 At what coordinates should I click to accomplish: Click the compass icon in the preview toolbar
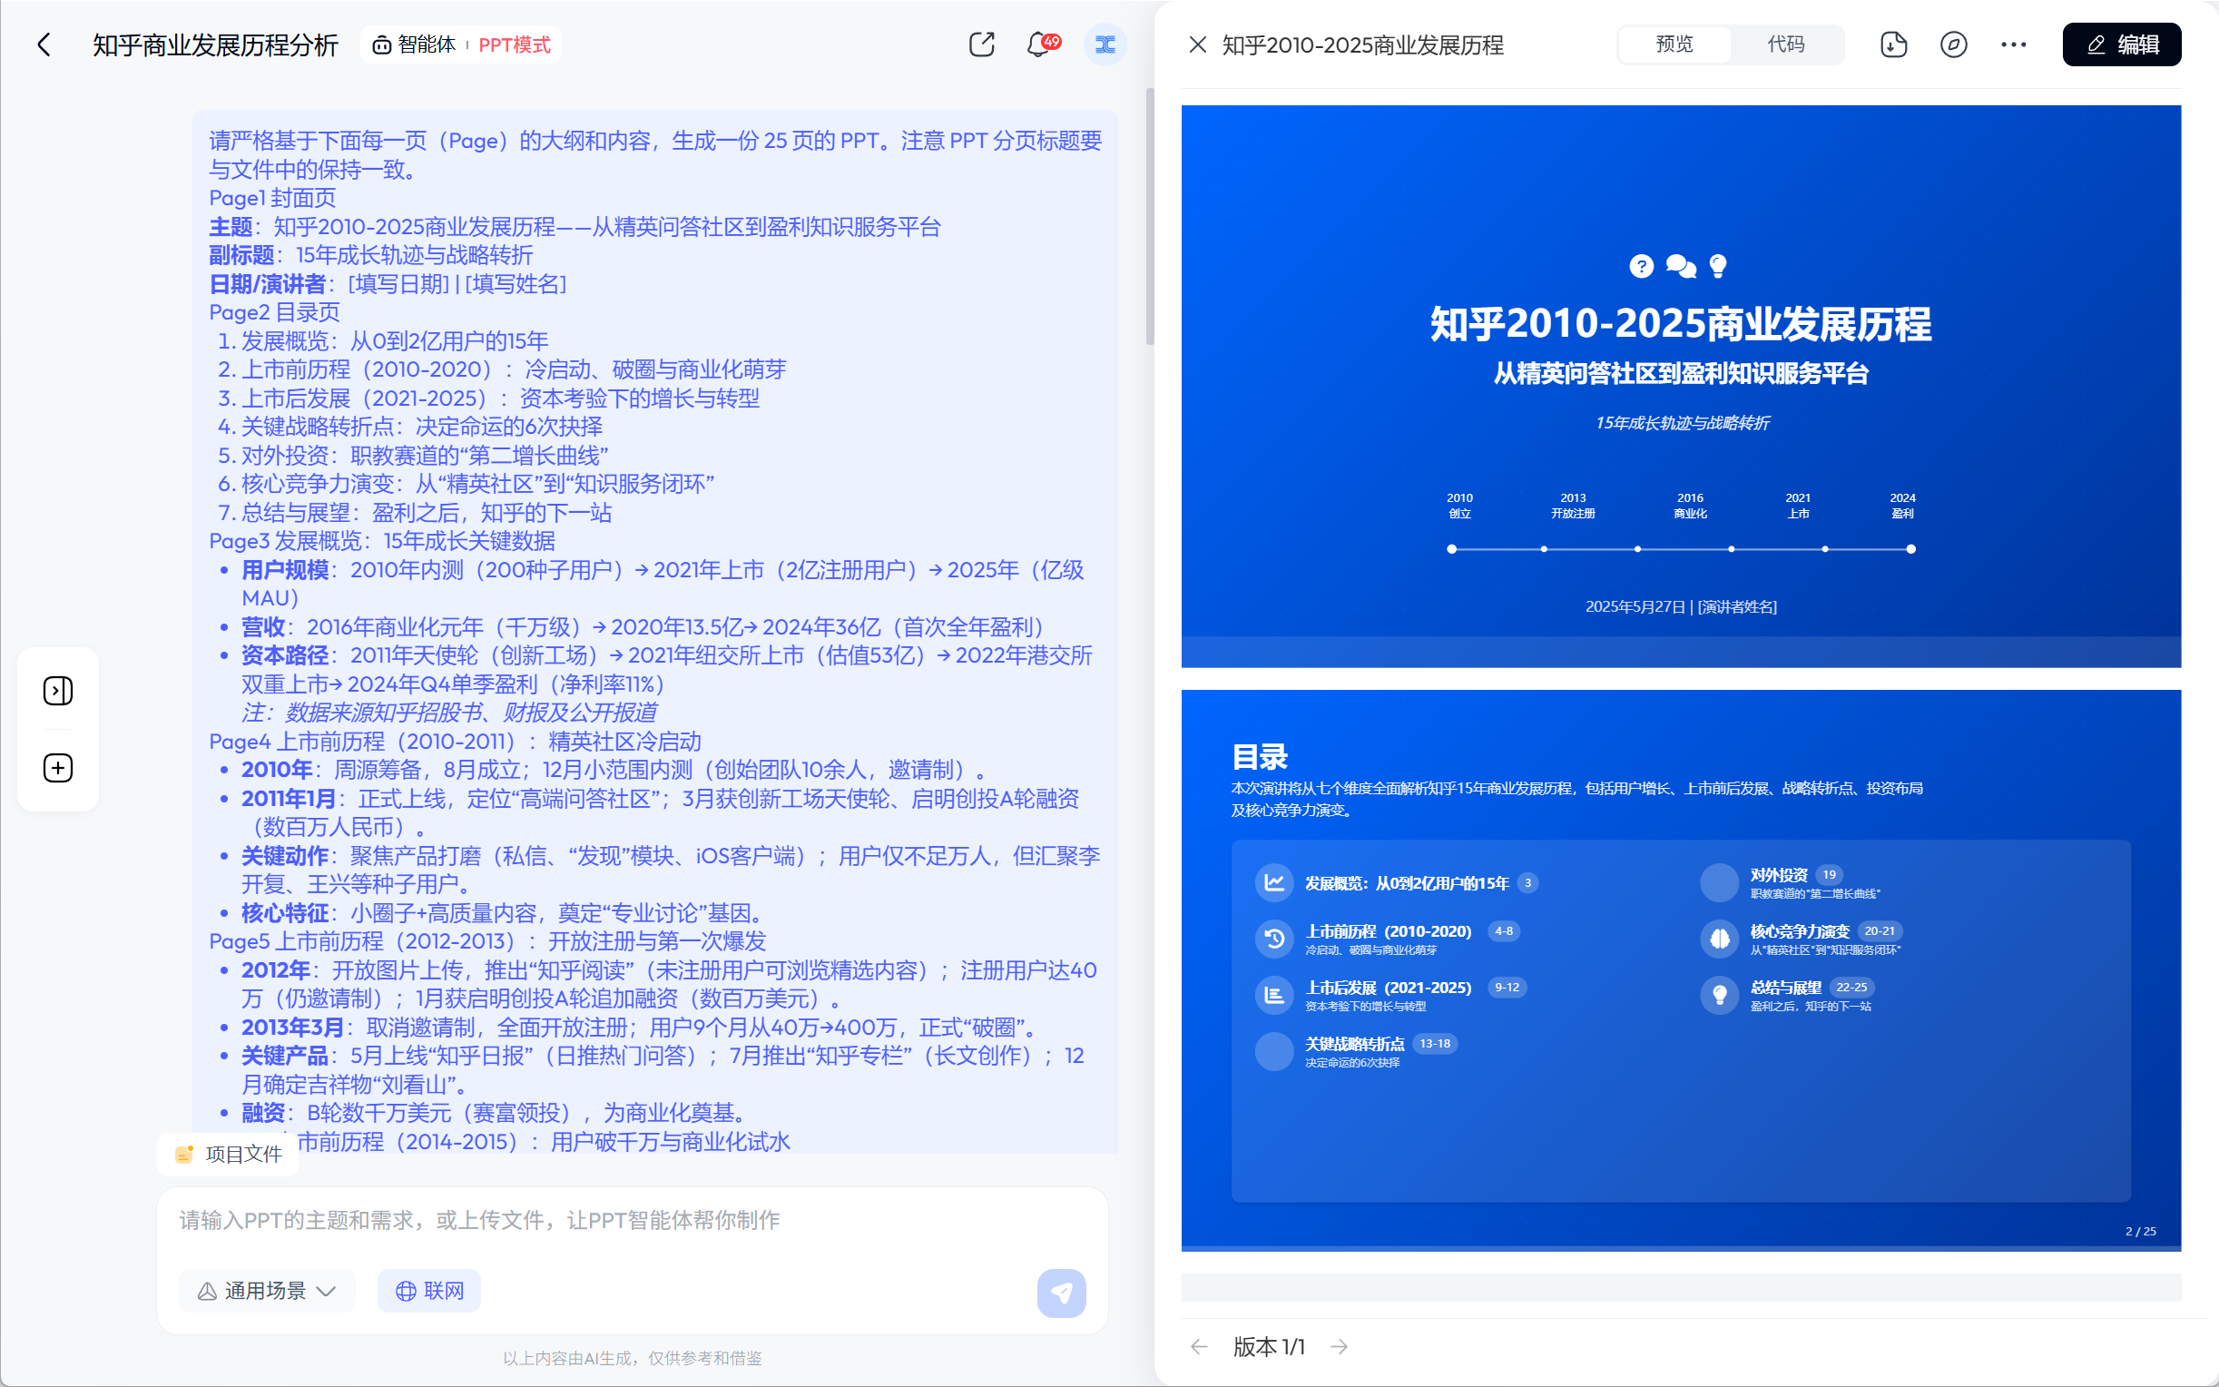[x=1953, y=45]
